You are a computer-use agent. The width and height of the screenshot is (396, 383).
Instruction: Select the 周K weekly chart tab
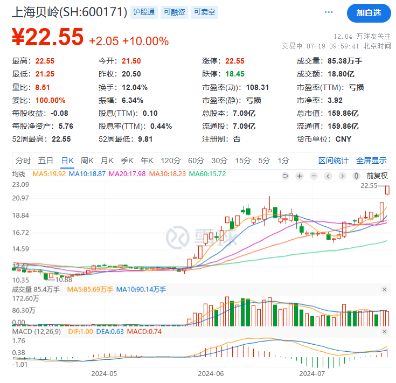pos(87,161)
